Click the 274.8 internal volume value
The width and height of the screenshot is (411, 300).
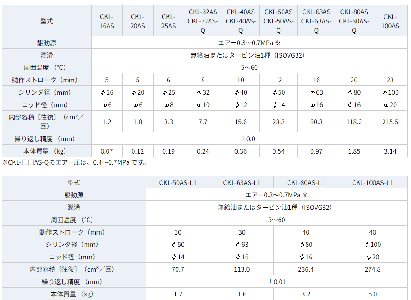click(373, 269)
